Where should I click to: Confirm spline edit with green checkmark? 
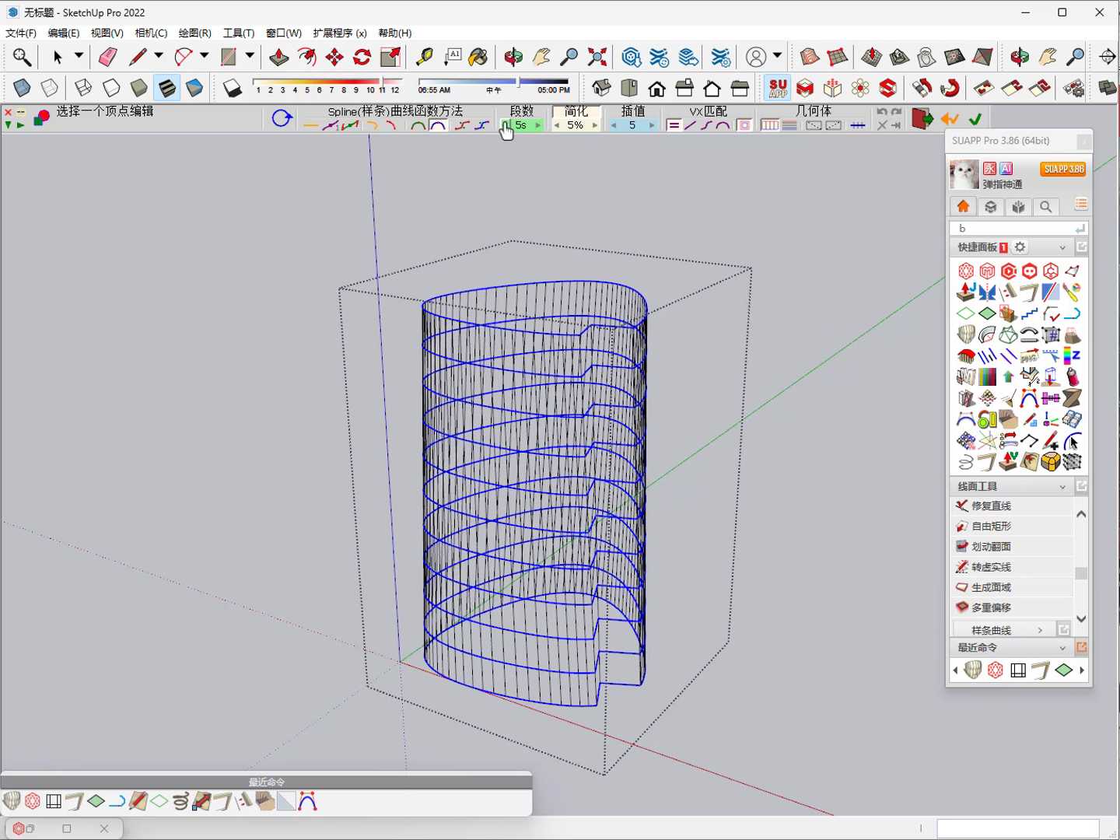[975, 119]
